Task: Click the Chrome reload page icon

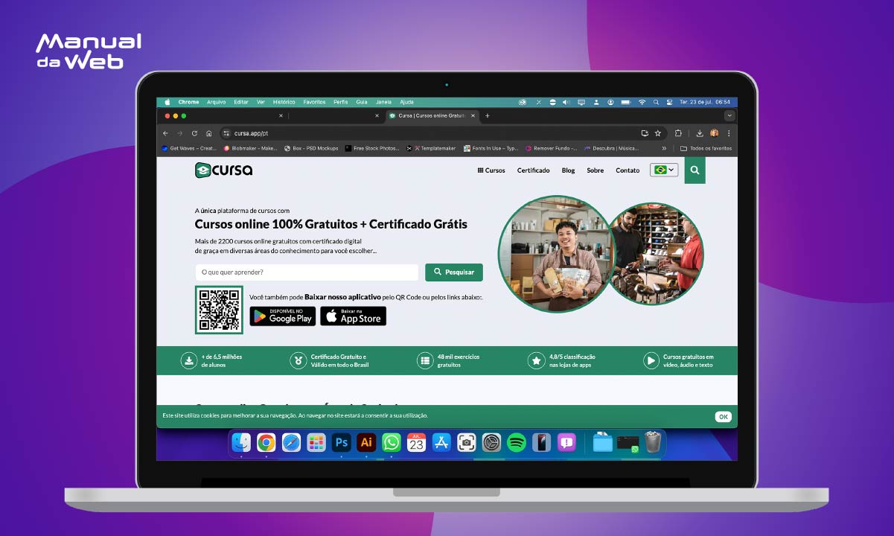Action: tap(194, 133)
